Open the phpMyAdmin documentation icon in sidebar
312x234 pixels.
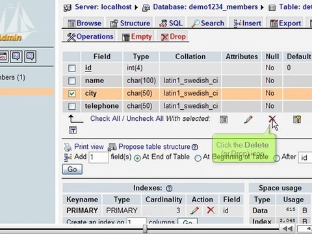tap(16, 57)
